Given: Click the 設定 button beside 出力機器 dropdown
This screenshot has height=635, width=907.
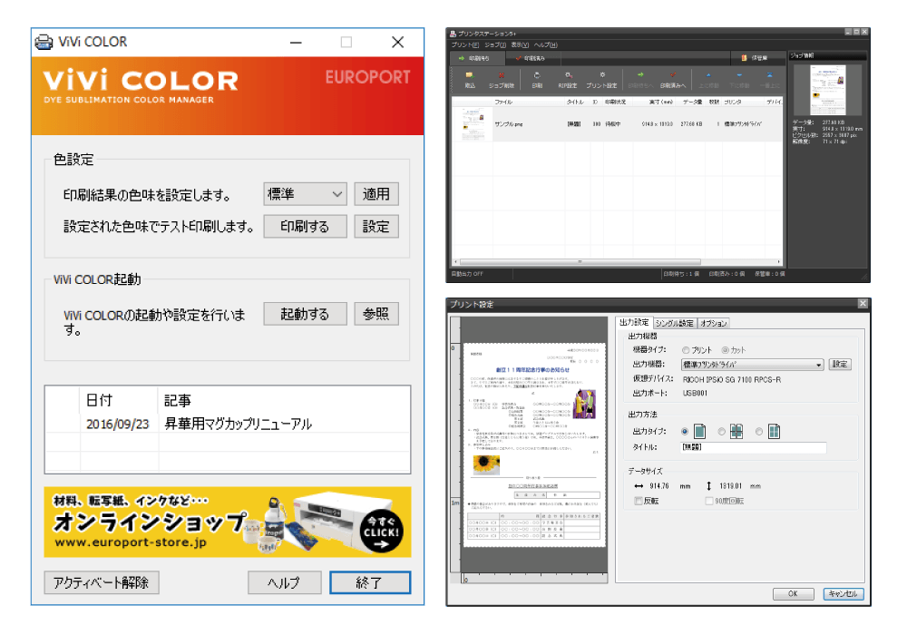Looking at the screenshot, I should pyautogui.click(x=840, y=365).
